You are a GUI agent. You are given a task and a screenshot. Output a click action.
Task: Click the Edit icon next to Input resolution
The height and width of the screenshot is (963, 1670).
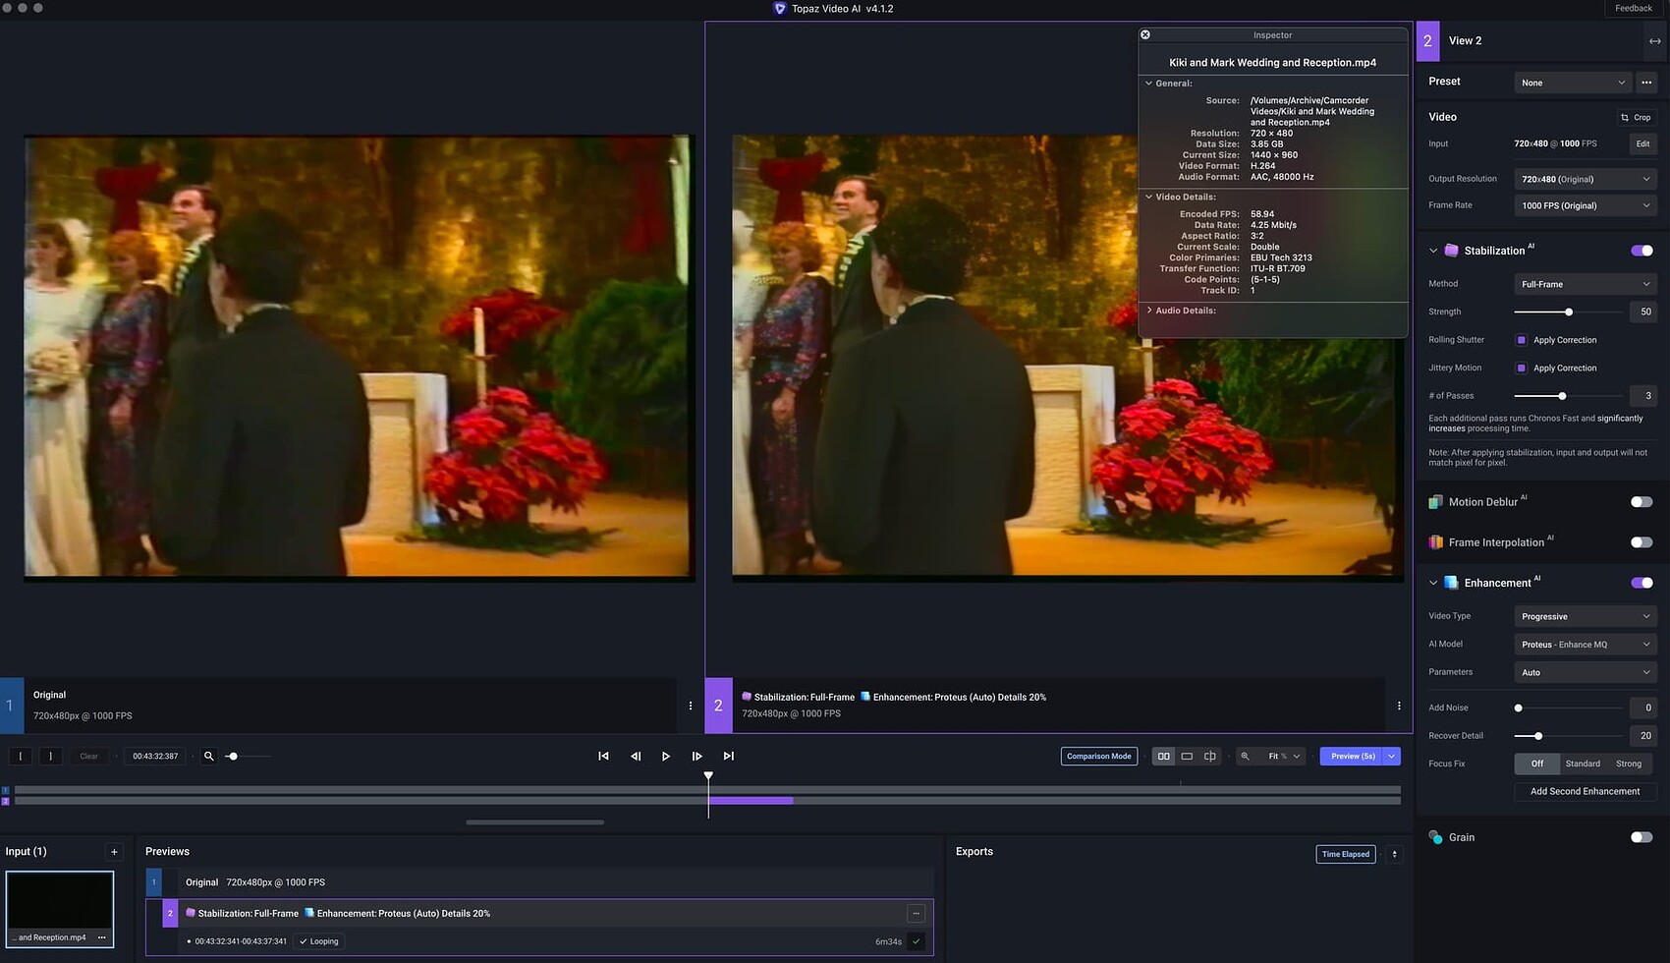(1642, 143)
